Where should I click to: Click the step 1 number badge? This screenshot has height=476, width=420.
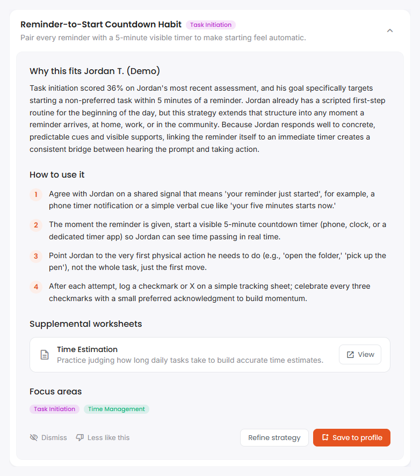36,194
